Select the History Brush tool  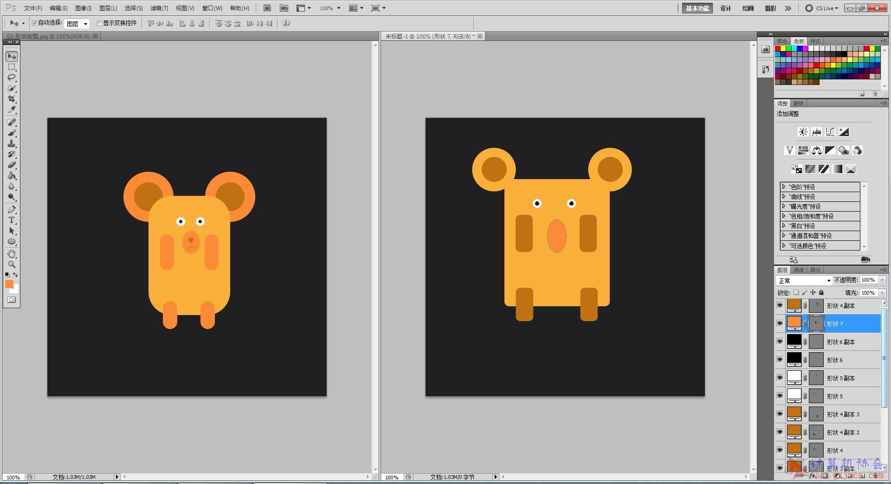tap(12, 155)
